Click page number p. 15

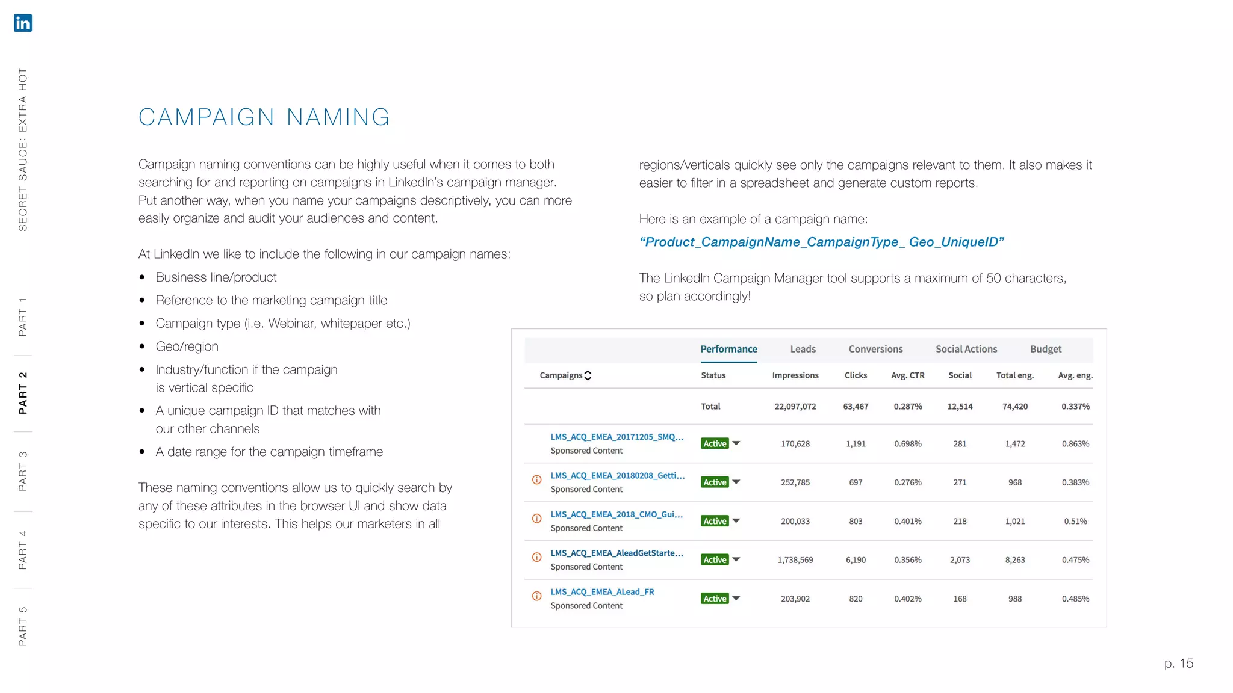pos(1178,664)
